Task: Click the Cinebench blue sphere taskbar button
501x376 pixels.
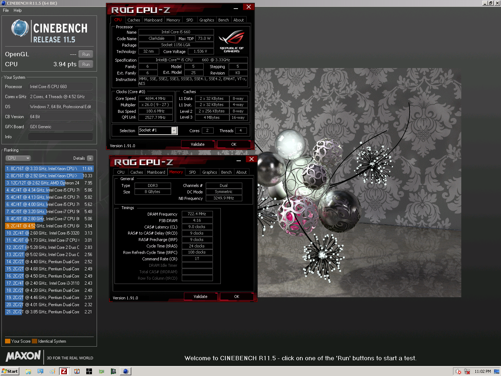Action: pyautogui.click(x=125, y=371)
